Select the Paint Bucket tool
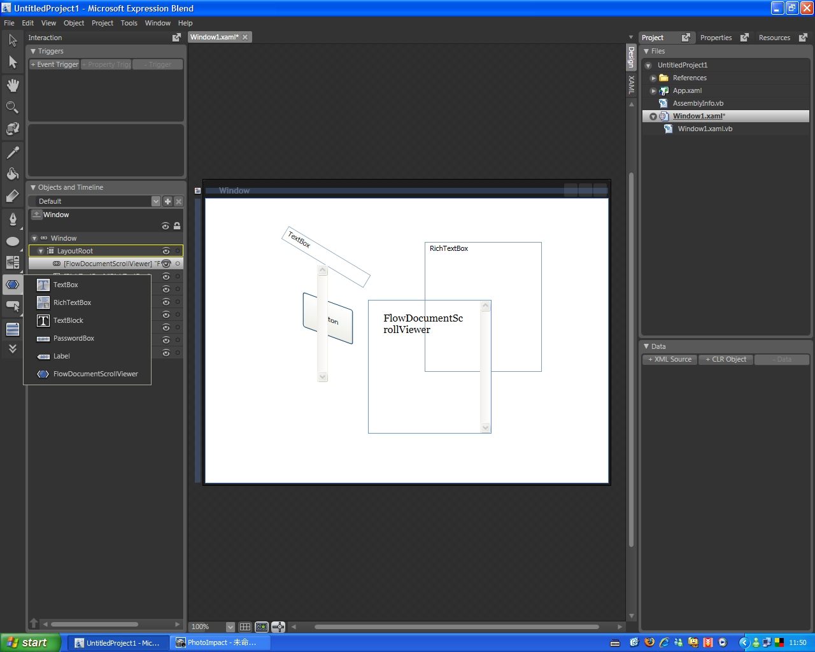815x652 pixels. (x=13, y=174)
